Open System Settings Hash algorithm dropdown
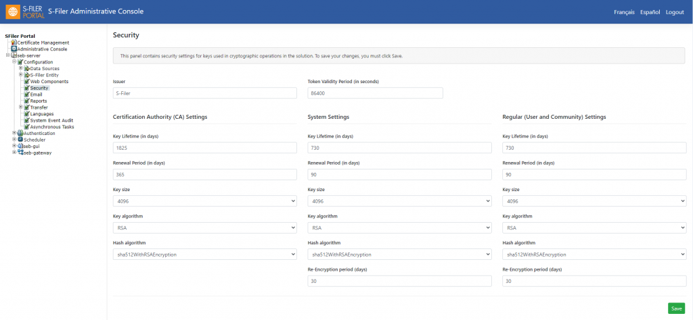The height and width of the screenshot is (320, 693). pos(399,255)
